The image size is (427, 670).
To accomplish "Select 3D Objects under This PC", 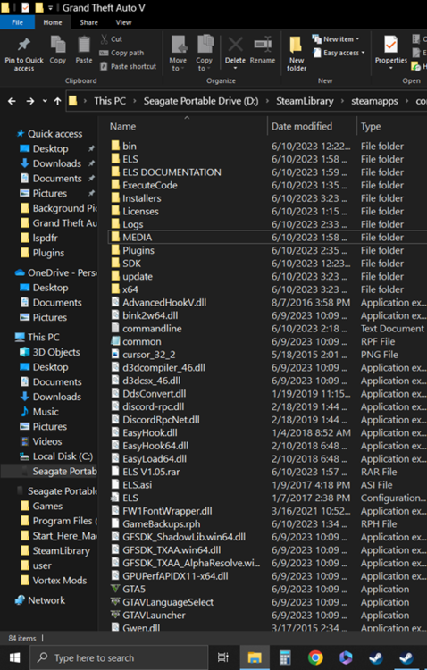I will (x=56, y=352).
